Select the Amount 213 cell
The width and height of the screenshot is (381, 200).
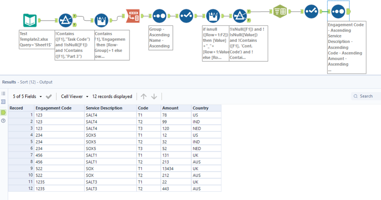pos(176,162)
